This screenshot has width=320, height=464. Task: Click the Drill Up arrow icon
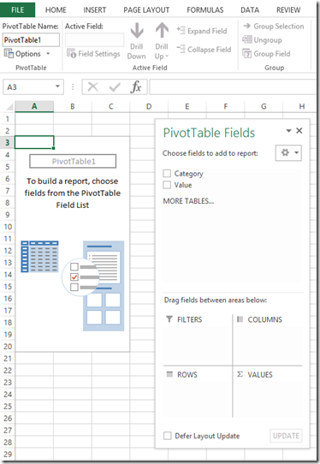click(162, 31)
